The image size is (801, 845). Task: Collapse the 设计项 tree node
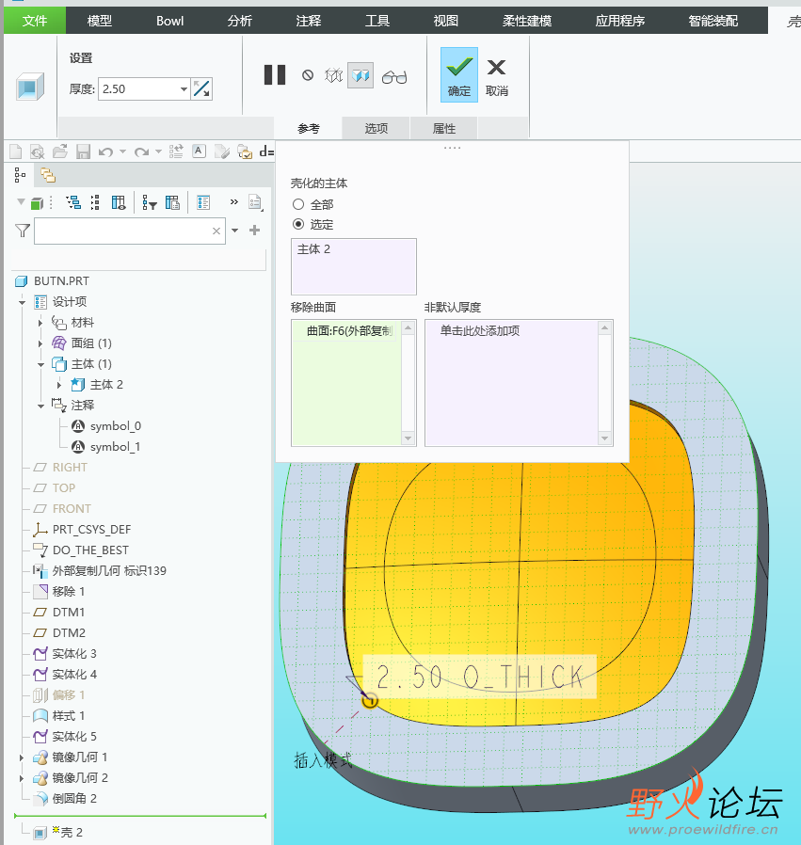[22, 302]
